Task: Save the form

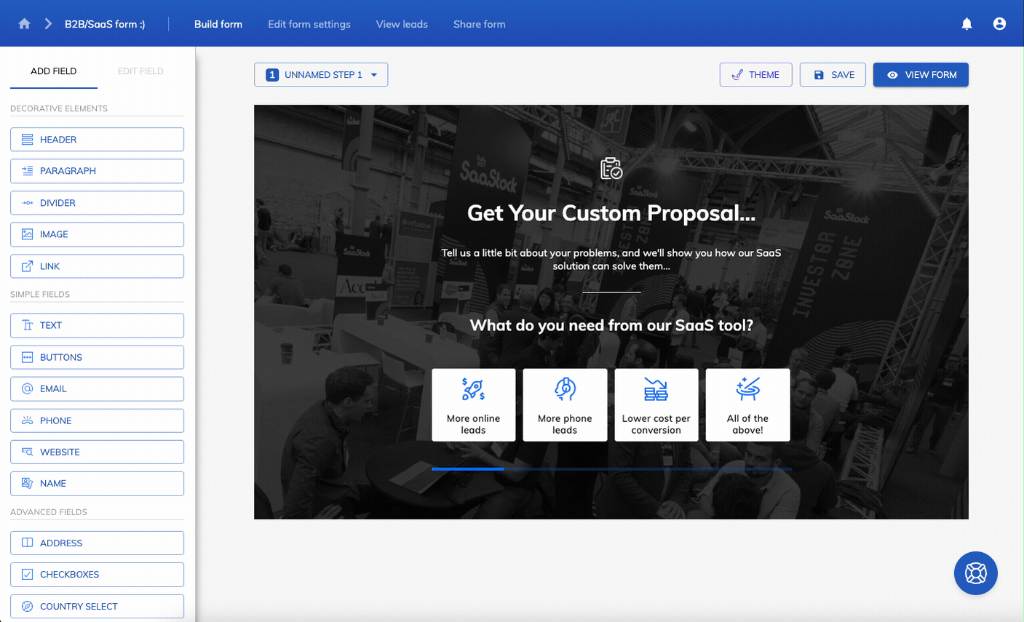Action: click(833, 75)
